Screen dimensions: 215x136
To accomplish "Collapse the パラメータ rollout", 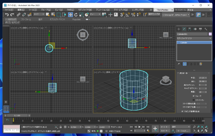I will (183, 73).
